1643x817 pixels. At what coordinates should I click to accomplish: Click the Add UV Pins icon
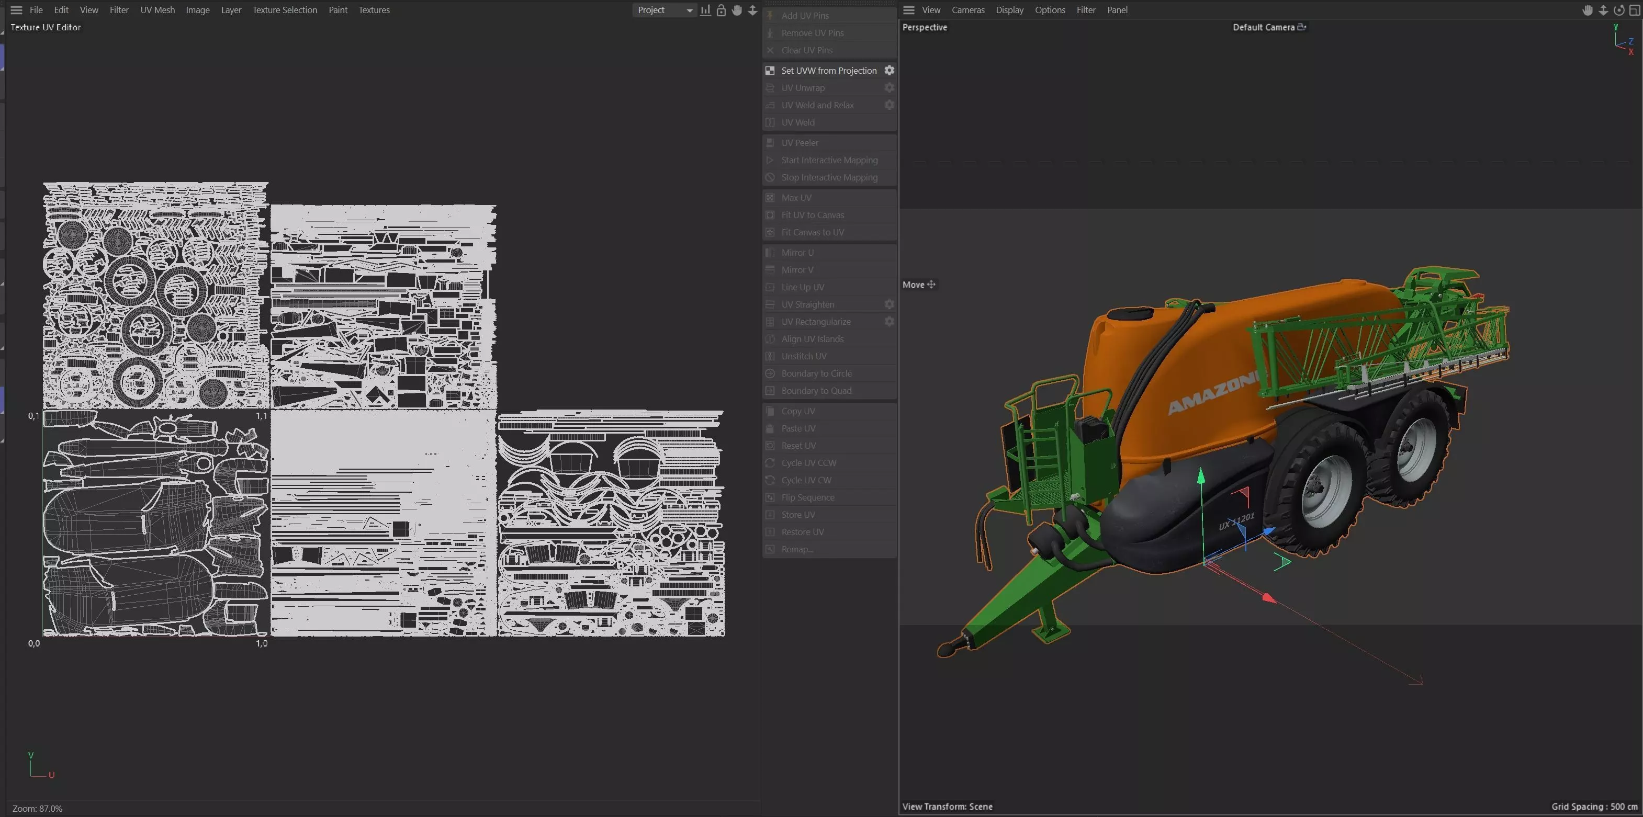click(770, 15)
